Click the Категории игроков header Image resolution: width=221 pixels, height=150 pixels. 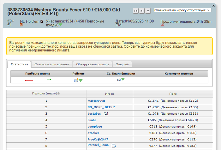179,74
